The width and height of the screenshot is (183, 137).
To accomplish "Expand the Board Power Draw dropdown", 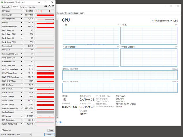I will click(22, 65).
